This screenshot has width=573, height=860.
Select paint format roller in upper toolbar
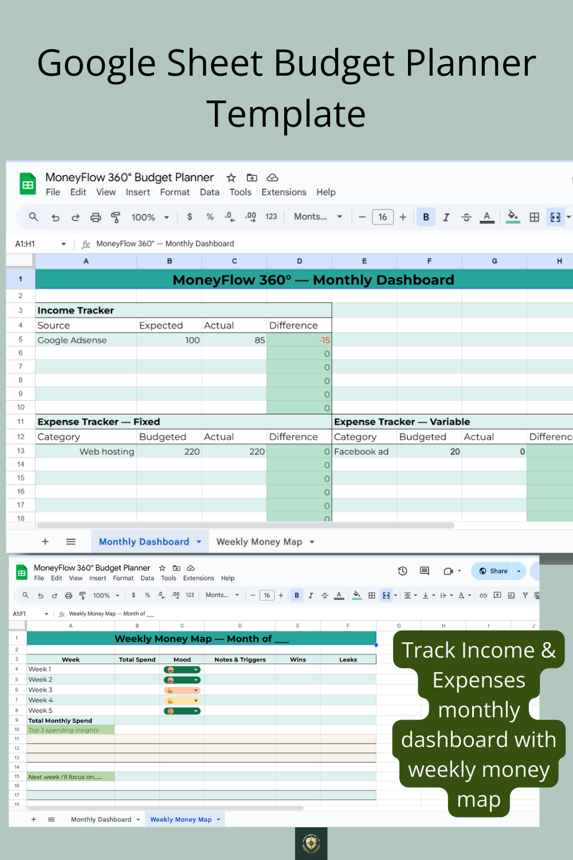tap(116, 217)
